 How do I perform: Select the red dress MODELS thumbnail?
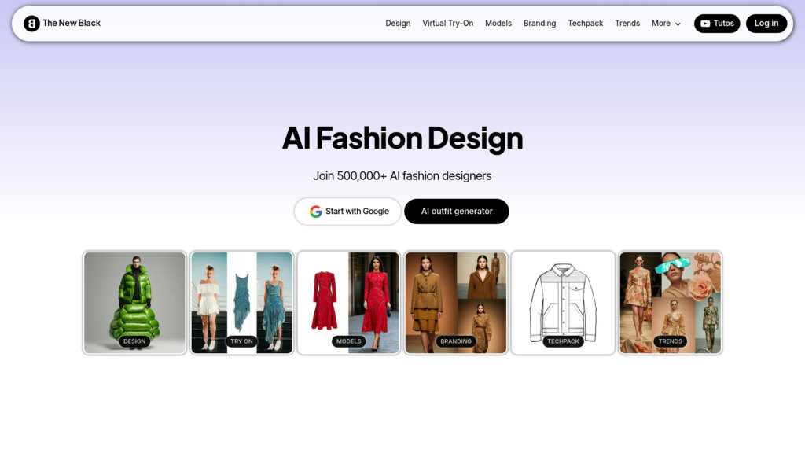point(348,303)
